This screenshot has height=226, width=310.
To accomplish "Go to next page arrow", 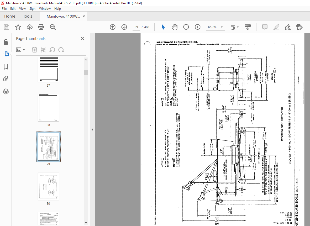I will click(x=124, y=27).
